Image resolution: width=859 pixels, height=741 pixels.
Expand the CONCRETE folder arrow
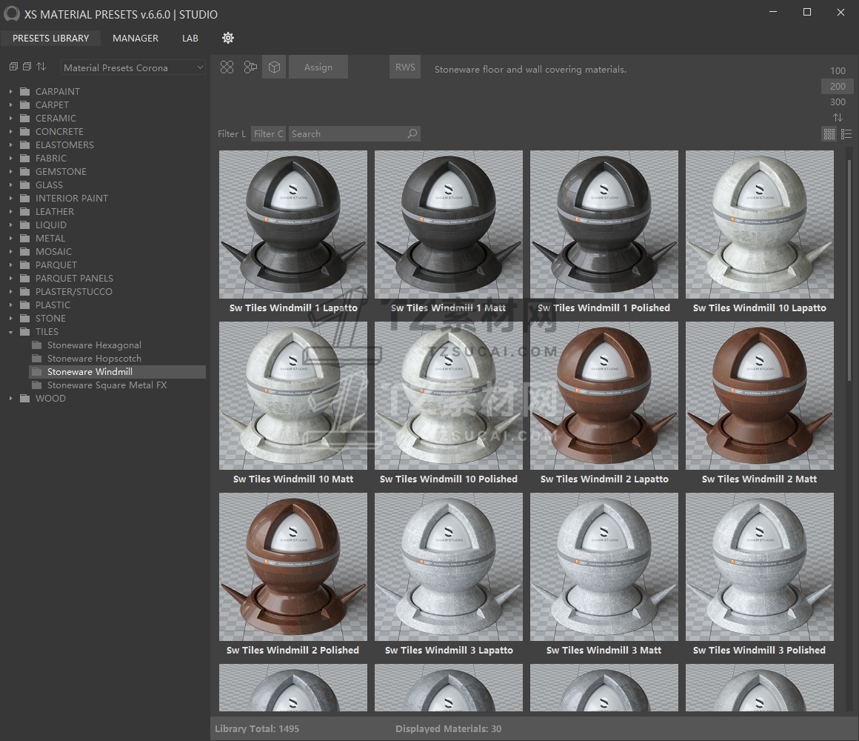click(10, 132)
